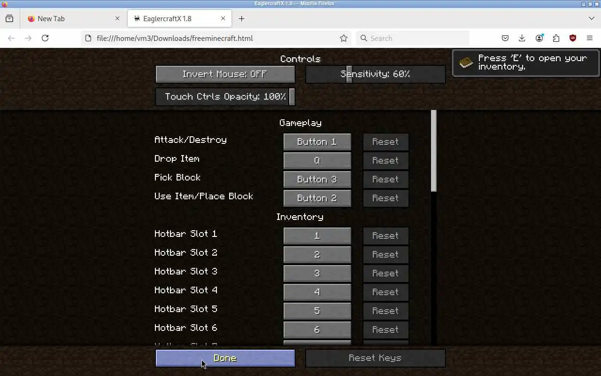Viewport: 601px width, 376px height.
Task: Switch to the New Tab tab
Action: coord(74,19)
